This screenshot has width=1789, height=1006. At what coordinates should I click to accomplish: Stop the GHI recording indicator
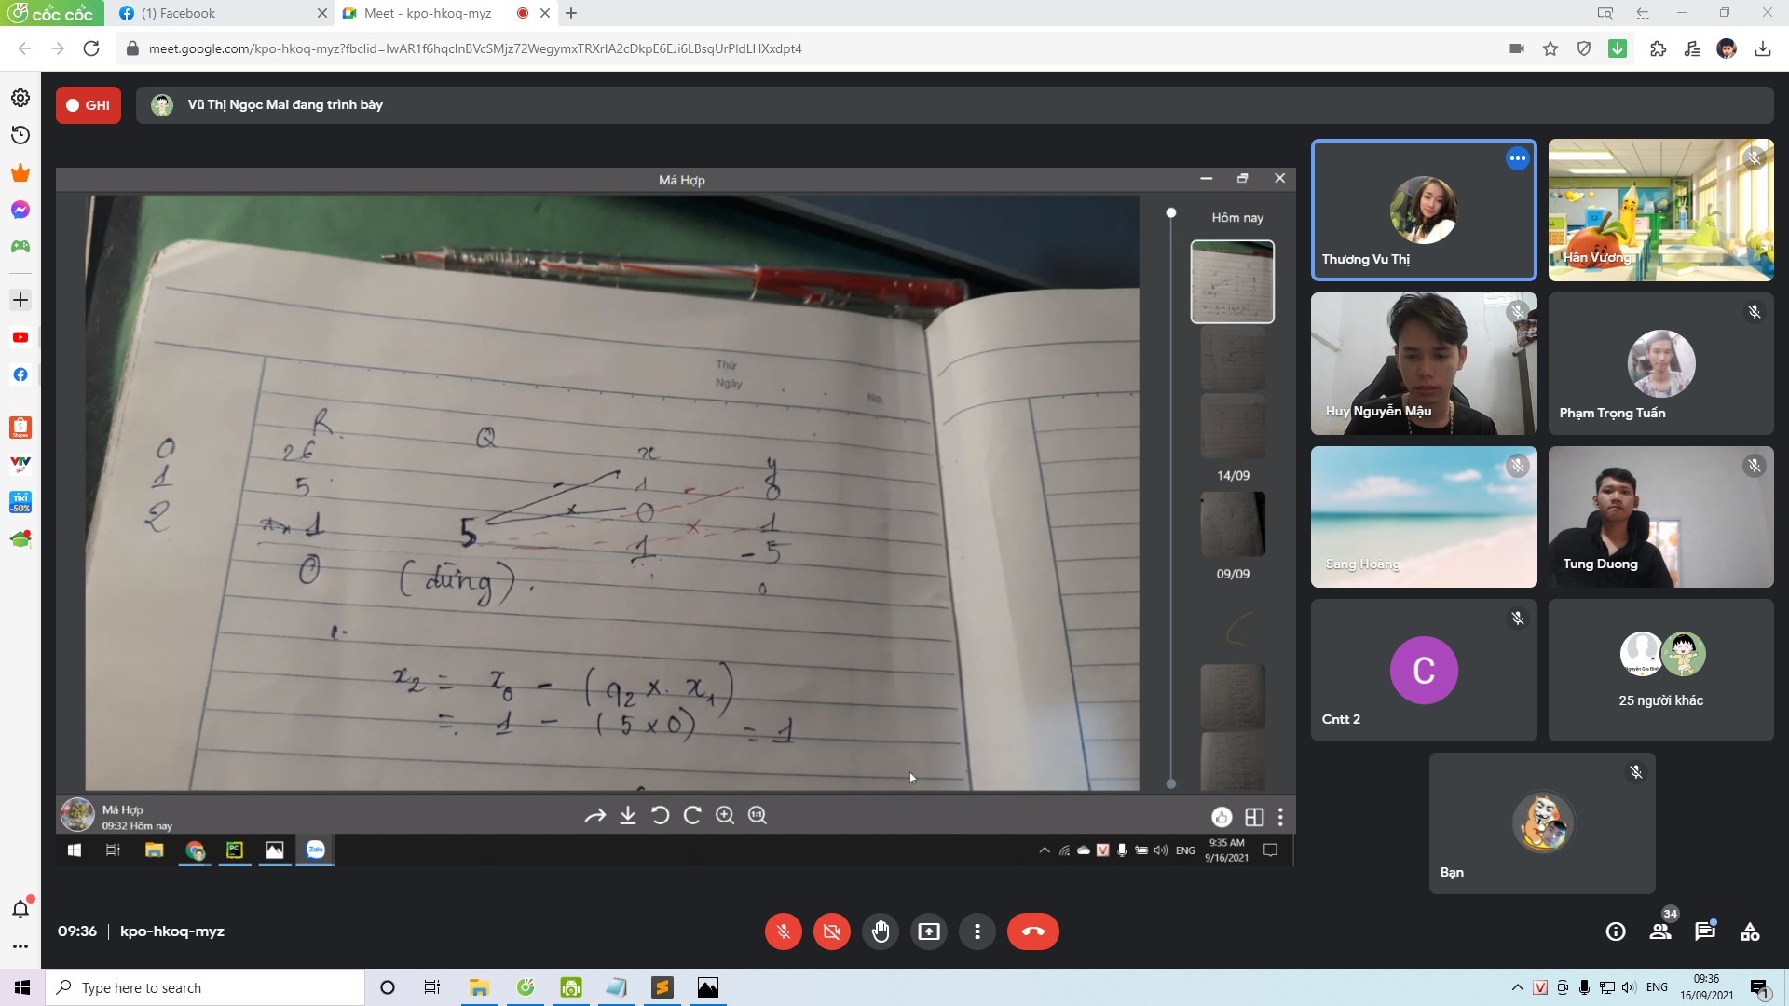[x=89, y=105]
